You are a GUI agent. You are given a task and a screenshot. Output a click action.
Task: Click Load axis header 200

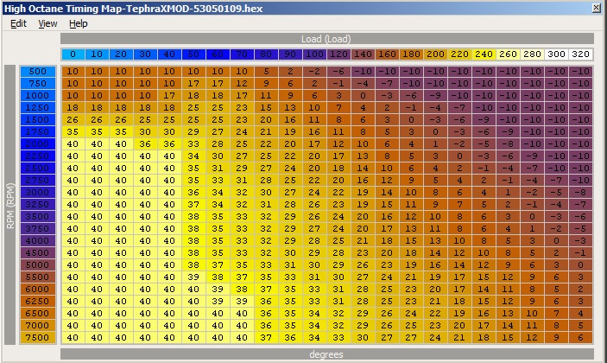coord(435,54)
